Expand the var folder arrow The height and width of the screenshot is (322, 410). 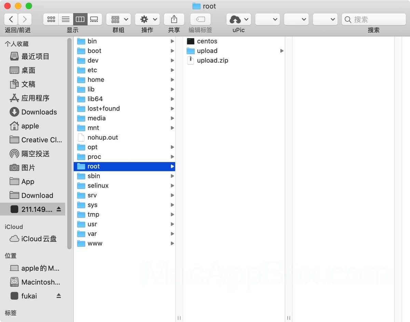click(172, 234)
